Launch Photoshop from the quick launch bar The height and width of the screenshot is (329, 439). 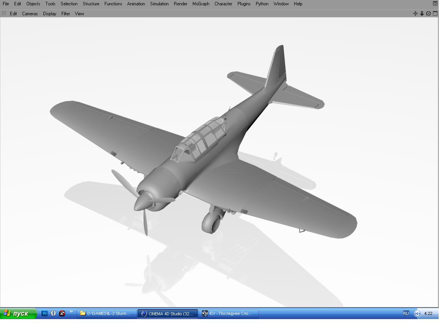45,313
